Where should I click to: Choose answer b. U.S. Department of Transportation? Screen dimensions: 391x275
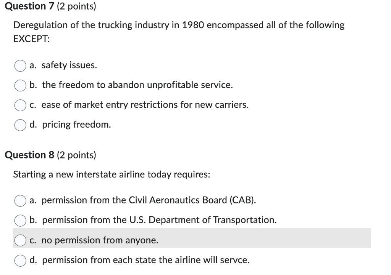tap(20, 221)
